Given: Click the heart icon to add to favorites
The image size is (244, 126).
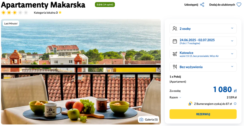Looking at the screenshot, I should point(239,5).
